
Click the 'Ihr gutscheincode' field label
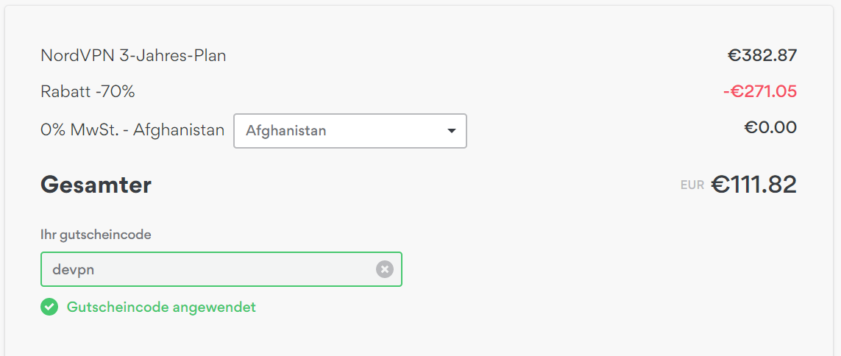[96, 235]
